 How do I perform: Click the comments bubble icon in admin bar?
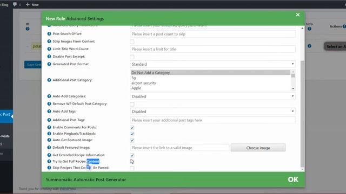(x=15, y=4)
